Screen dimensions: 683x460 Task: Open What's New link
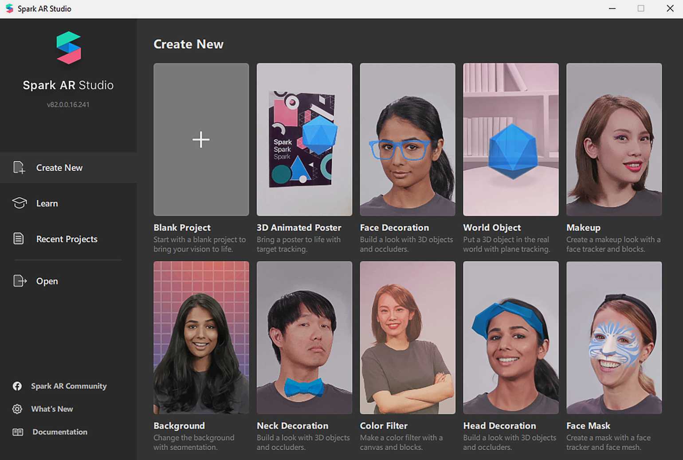(52, 409)
